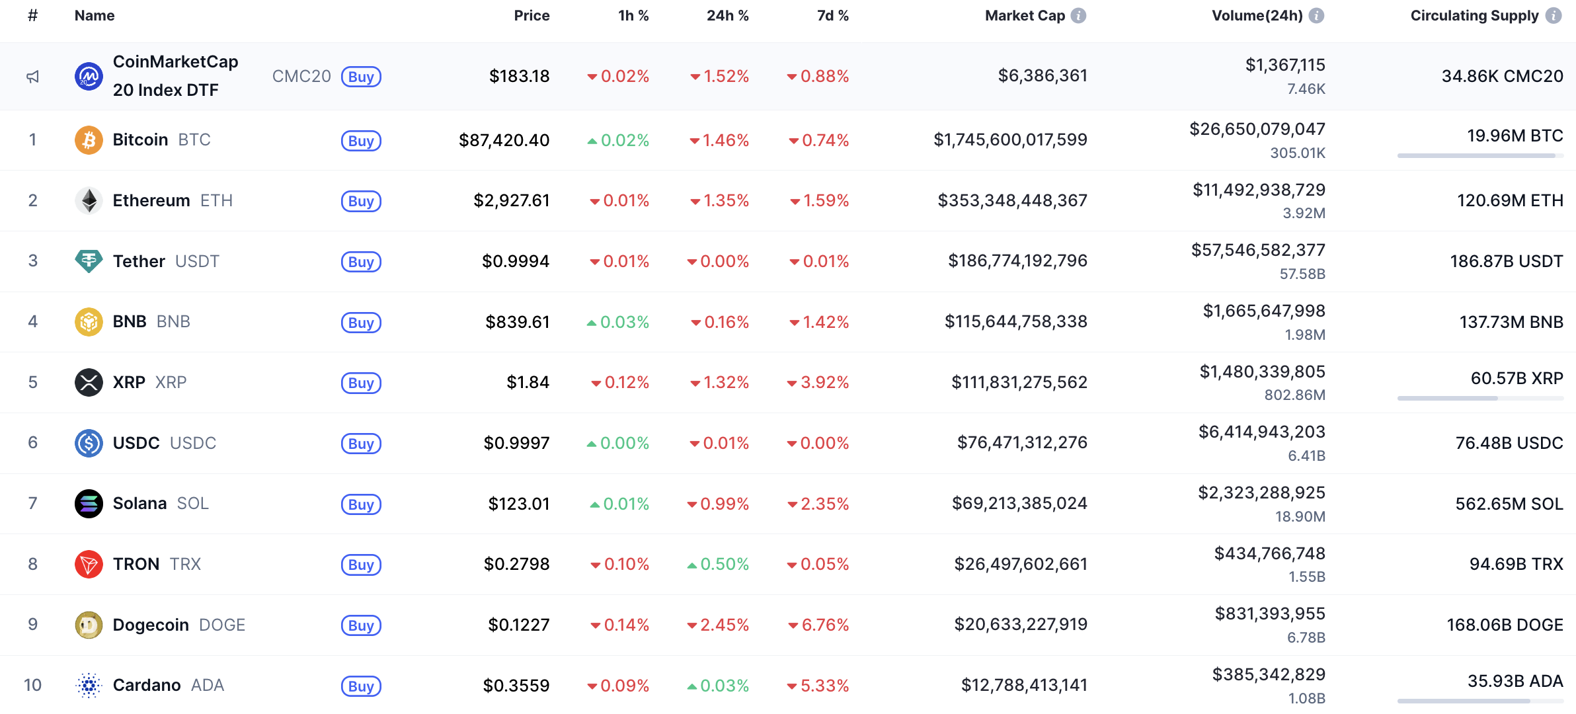This screenshot has width=1576, height=714.
Task: Open the BNB coin page link
Action: pyautogui.click(x=130, y=322)
